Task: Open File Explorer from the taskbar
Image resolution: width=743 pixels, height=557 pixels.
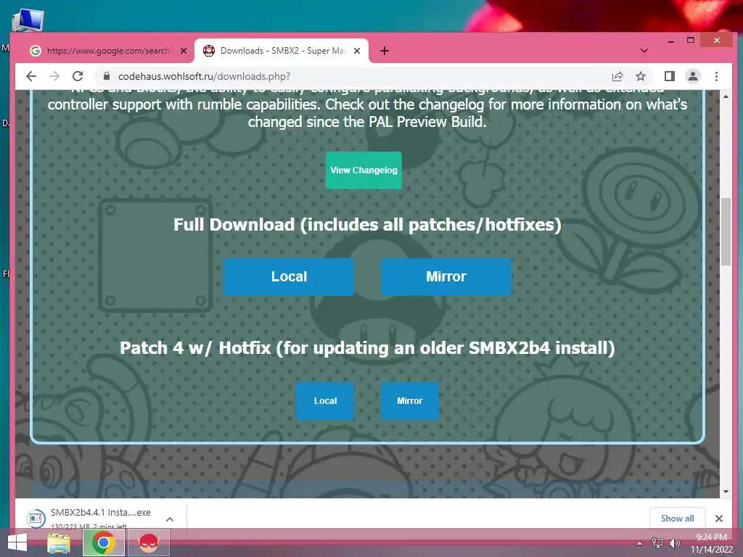Action: click(x=59, y=542)
